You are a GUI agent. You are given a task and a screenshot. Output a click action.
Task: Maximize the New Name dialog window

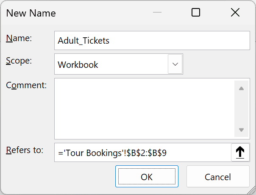pyautogui.click(x=195, y=12)
